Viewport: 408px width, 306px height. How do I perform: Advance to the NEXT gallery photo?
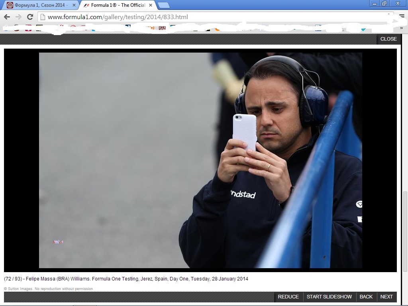click(386, 297)
